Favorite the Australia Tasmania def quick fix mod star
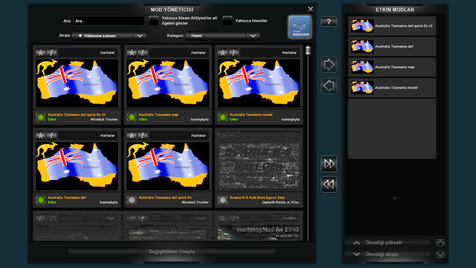The image size is (476, 268). click(132, 135)
